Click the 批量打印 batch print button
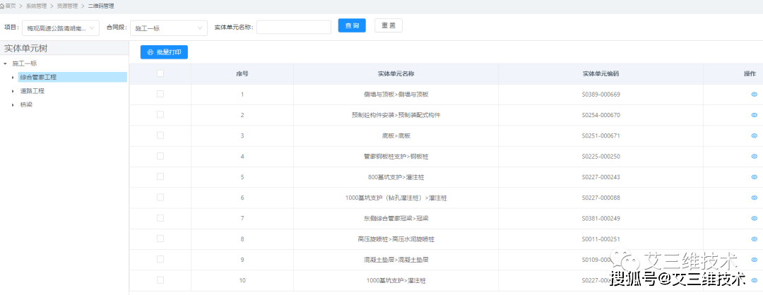Viewport: 763px width, 295px height. [x=164, y=52]
